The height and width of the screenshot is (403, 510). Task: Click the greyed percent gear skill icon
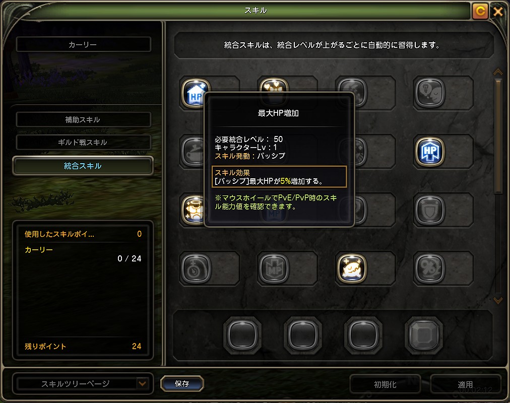pyautogui.click(x=430, y=268)
